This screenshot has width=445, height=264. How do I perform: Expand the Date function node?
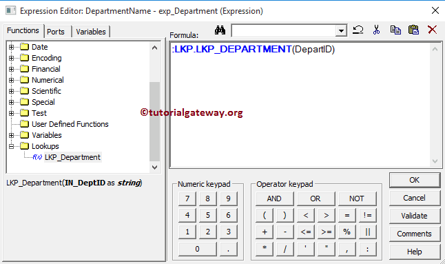11,47
